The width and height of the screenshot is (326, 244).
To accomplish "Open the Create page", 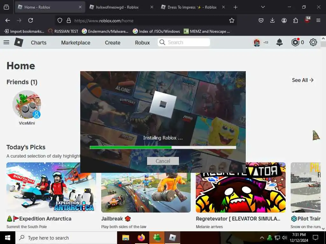I will 112,43.
